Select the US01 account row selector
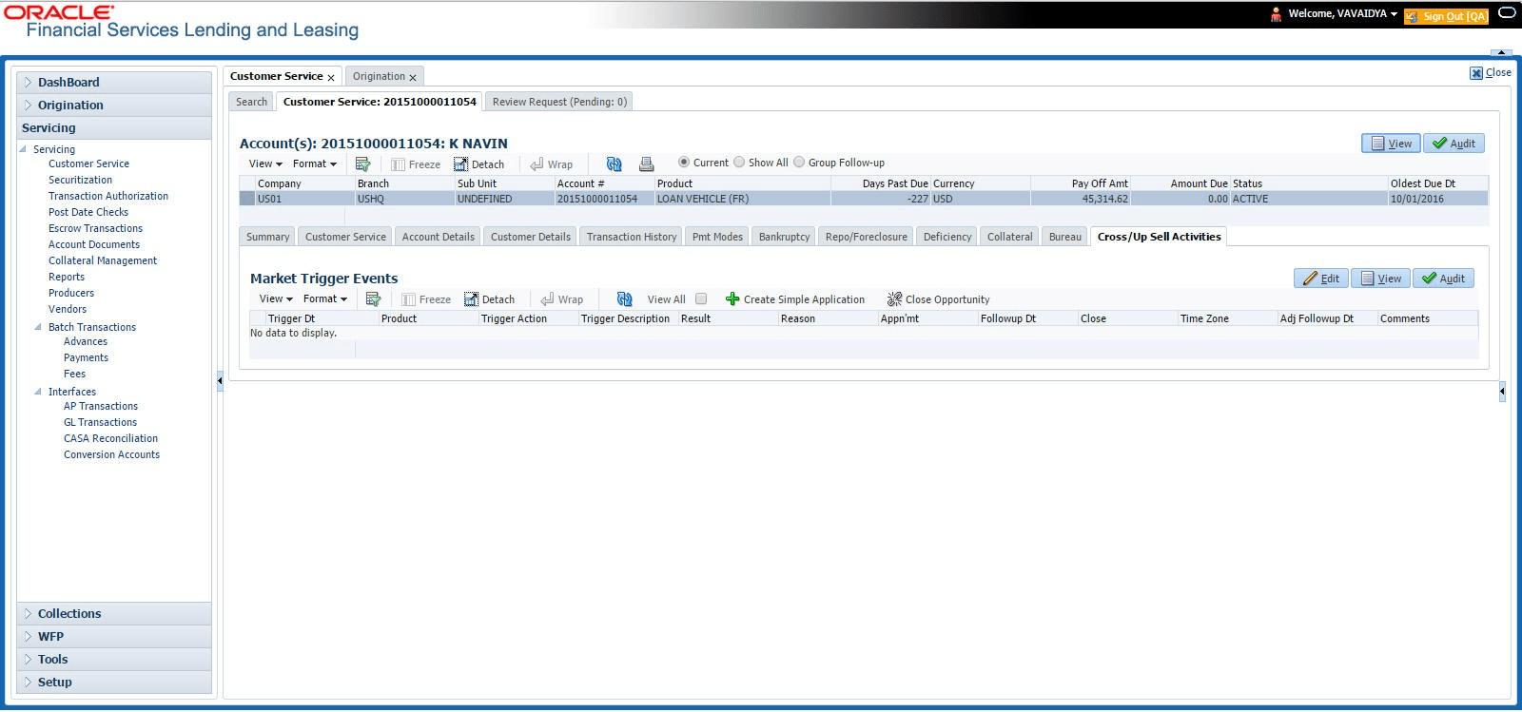The image size is (1522, 712). pos(247,199)
